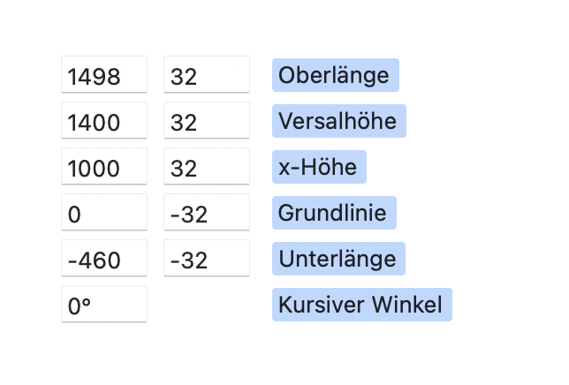This screenshot has width=569, height=385.
Task: Click the Grundlinie value field showing 0
Action: (x=103, y=213)
